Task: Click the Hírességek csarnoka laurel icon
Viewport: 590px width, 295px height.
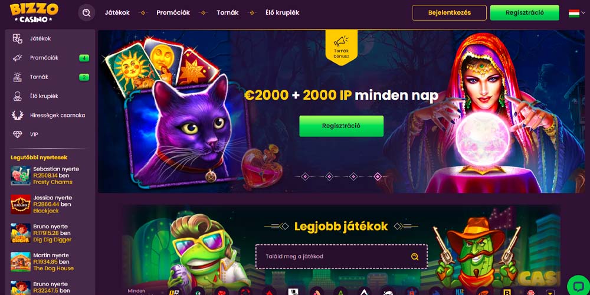Action: pyautogui.click(x=17, y=115)
